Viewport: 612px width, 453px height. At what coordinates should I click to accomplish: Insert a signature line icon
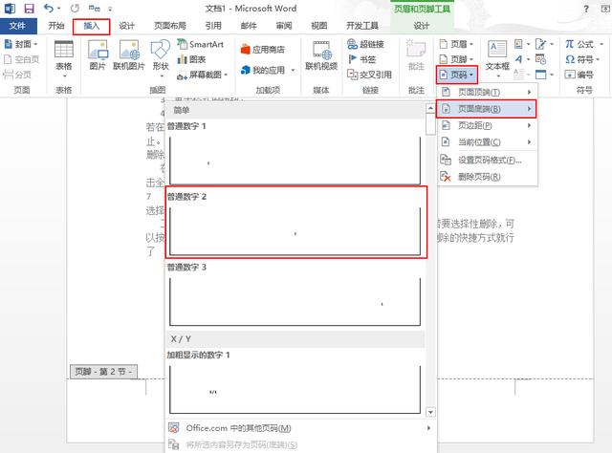click(x=544, y=44)
